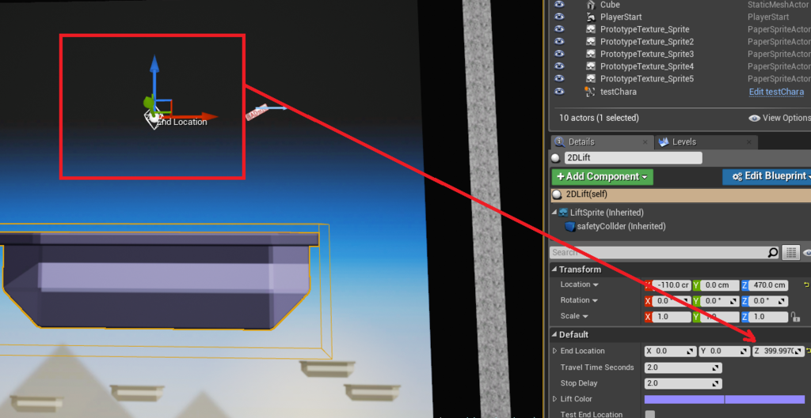The height and width of the screenshot is (418, 811).
Task: Click the PrototypeTexture_Sprite2 sprite icon
Action: 590,42
